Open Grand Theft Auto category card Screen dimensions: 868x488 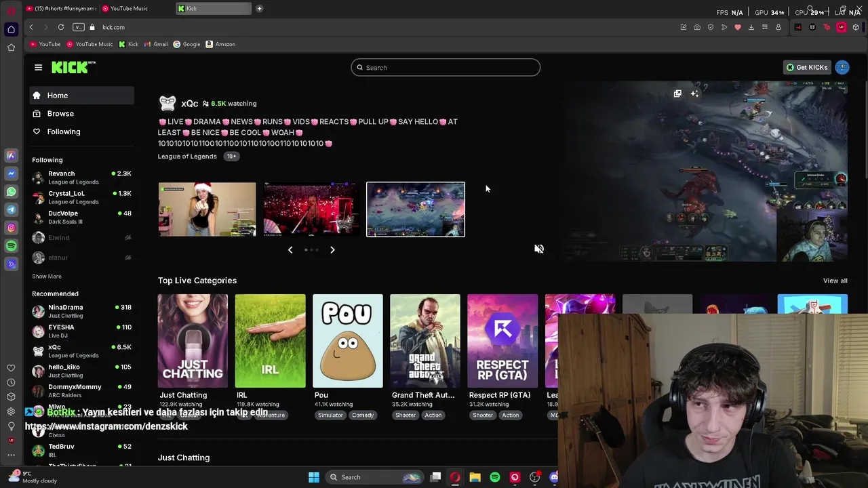(x=425, y=341)
